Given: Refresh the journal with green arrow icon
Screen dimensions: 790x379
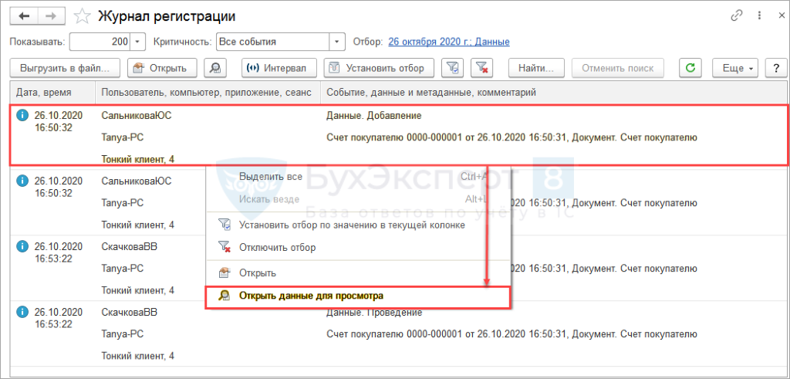Looking at the screenshot, I should [x=690, y=68].
